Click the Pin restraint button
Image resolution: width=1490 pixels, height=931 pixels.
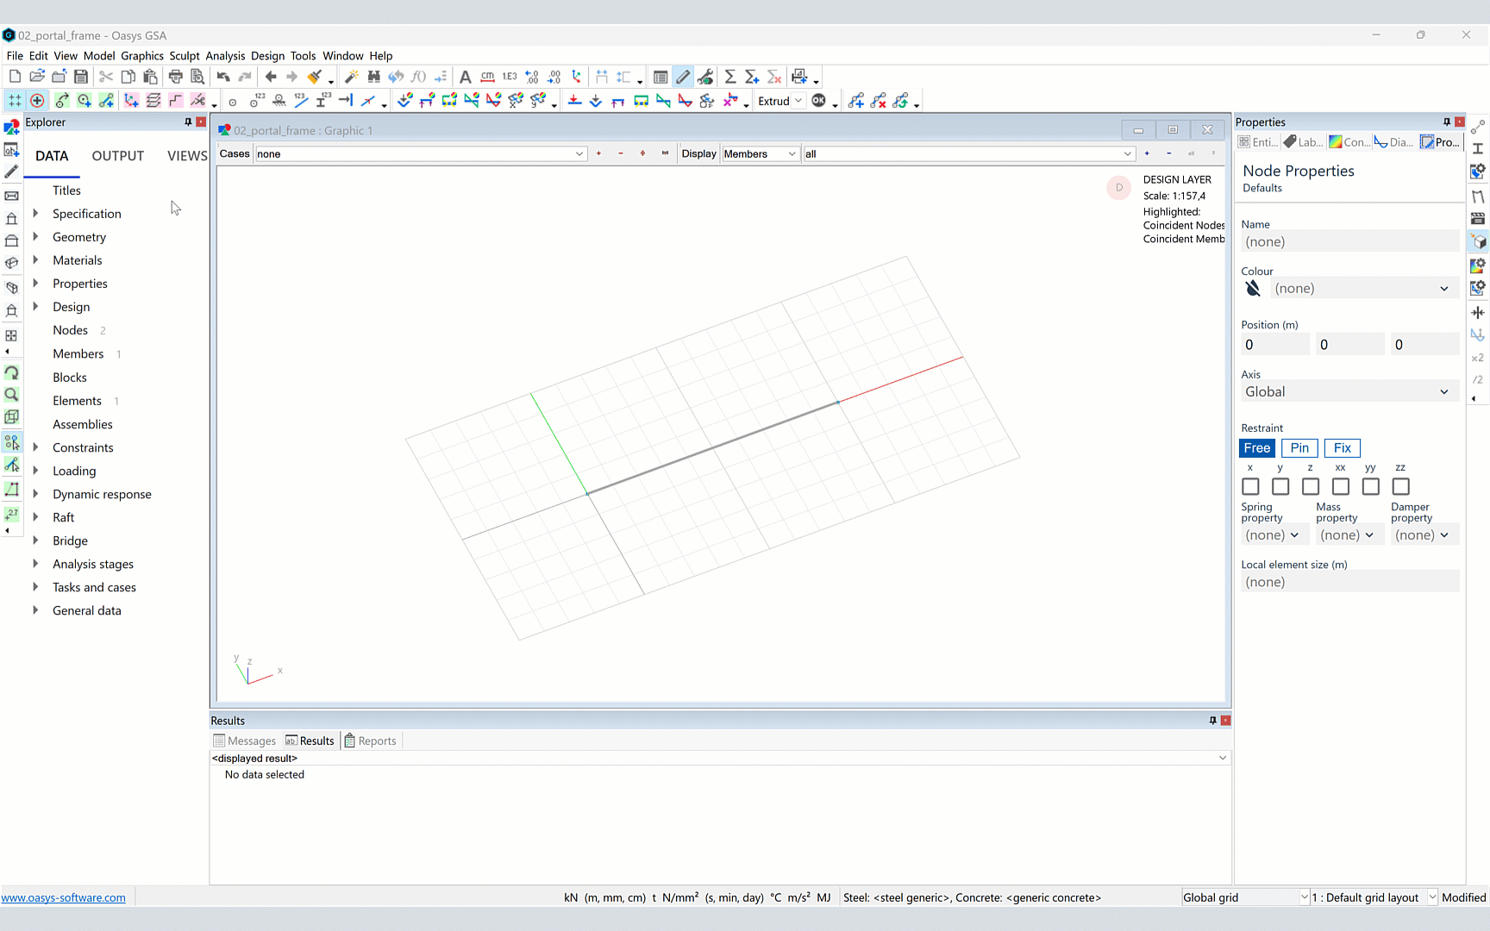click(1299, 448)
